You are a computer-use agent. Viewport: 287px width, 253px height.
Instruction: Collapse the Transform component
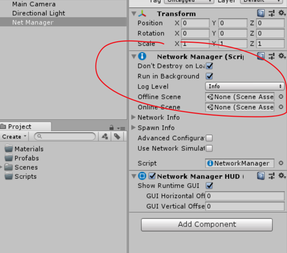[134, 14]
